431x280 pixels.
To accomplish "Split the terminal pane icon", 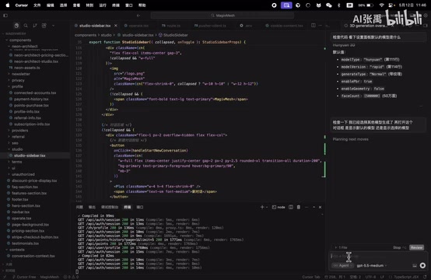I will (x=291, y=207).
